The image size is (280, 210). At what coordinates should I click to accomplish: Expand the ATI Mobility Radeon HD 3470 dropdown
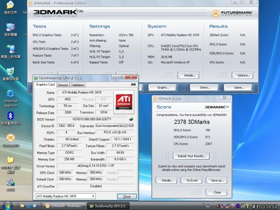click(x=93, y=196)
